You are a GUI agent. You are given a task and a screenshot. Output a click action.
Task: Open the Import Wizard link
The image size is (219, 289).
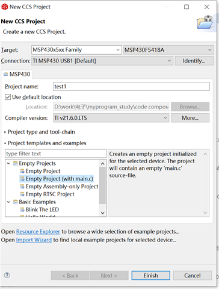pyautogui.click(x=34, y=240)
